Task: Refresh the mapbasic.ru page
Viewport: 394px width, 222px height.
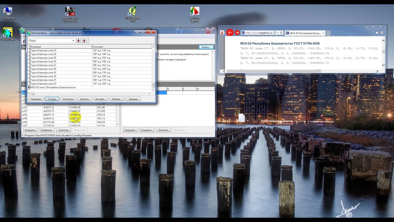Action: (x=281, y=33)
